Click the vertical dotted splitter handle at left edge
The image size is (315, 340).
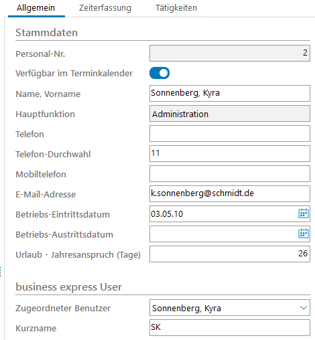1,272
